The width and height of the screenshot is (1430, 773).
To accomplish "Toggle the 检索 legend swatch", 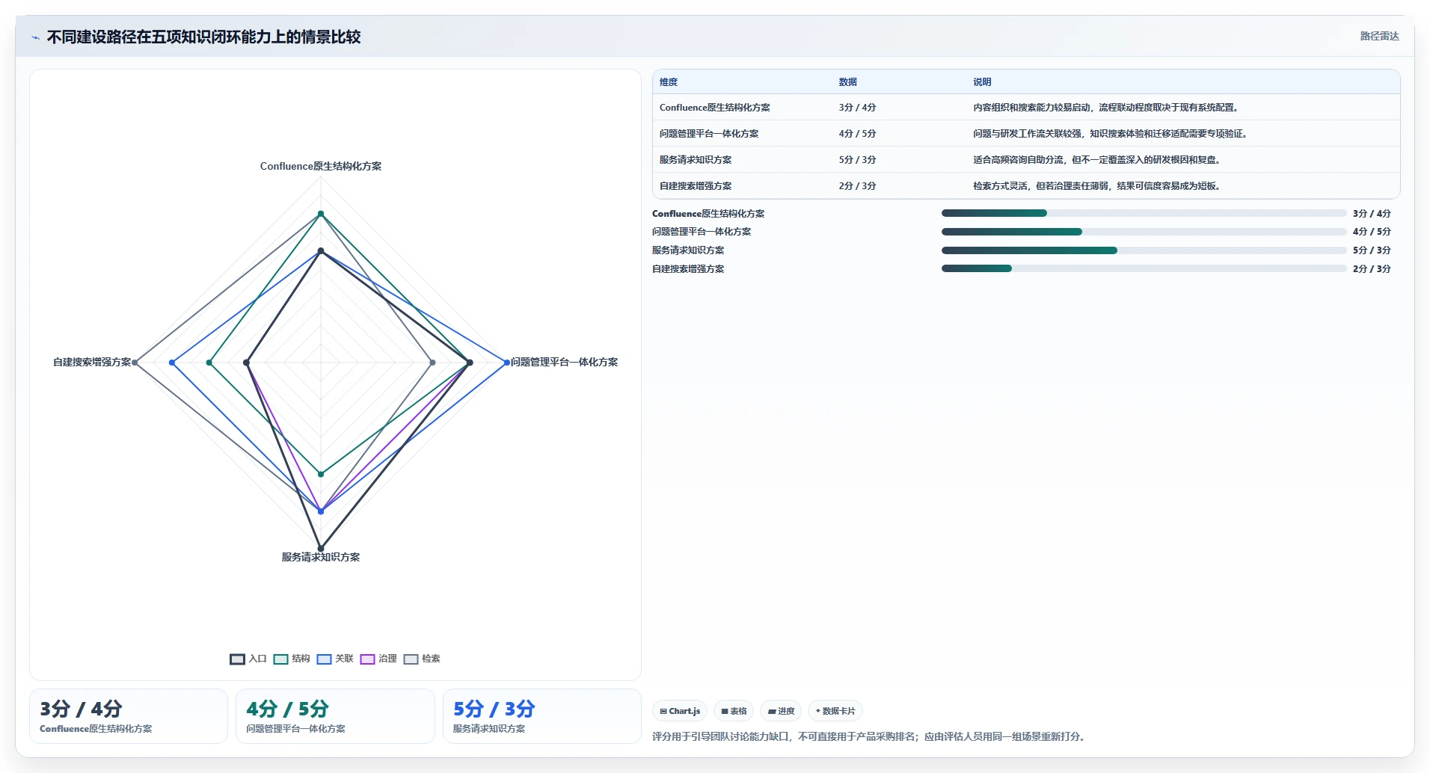I will (x=411, y=659).
